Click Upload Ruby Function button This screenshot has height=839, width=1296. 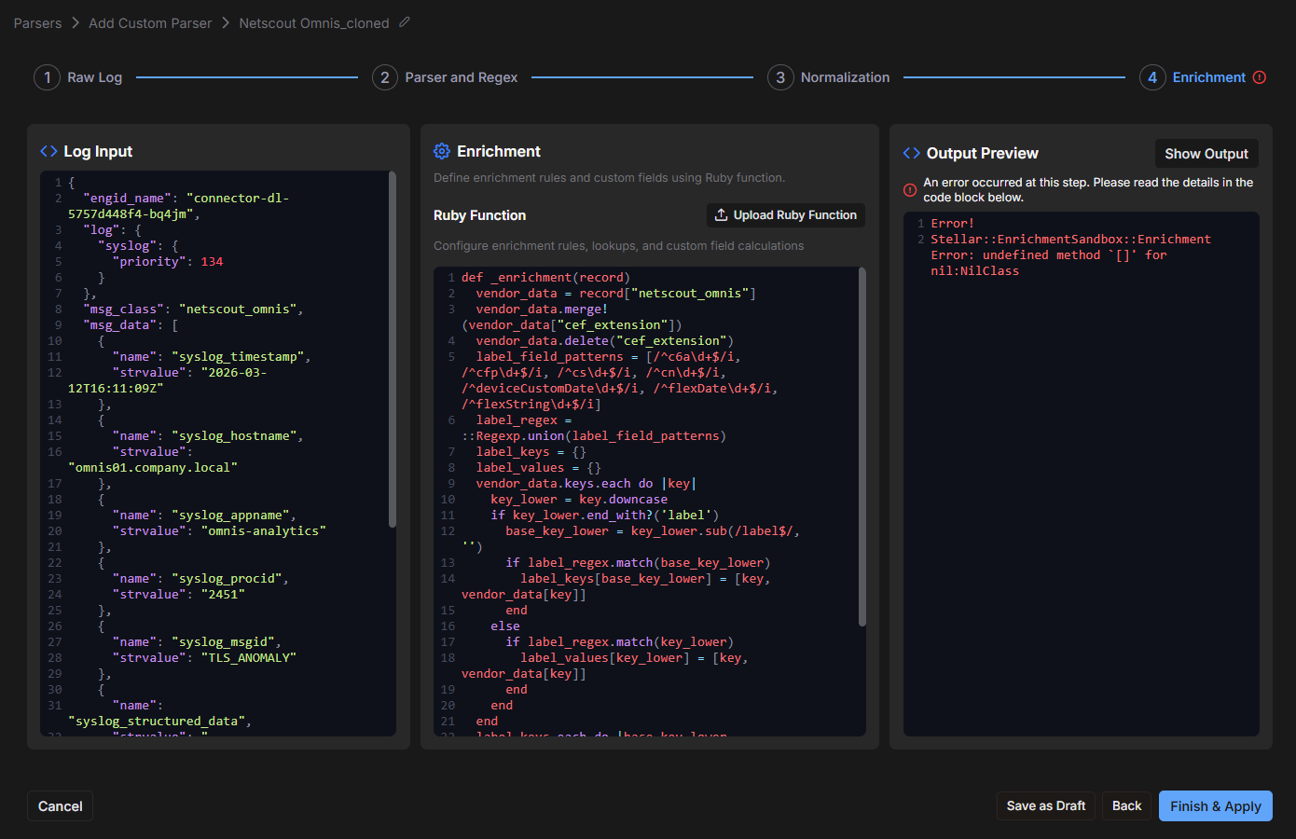click(x=786, y=215)
